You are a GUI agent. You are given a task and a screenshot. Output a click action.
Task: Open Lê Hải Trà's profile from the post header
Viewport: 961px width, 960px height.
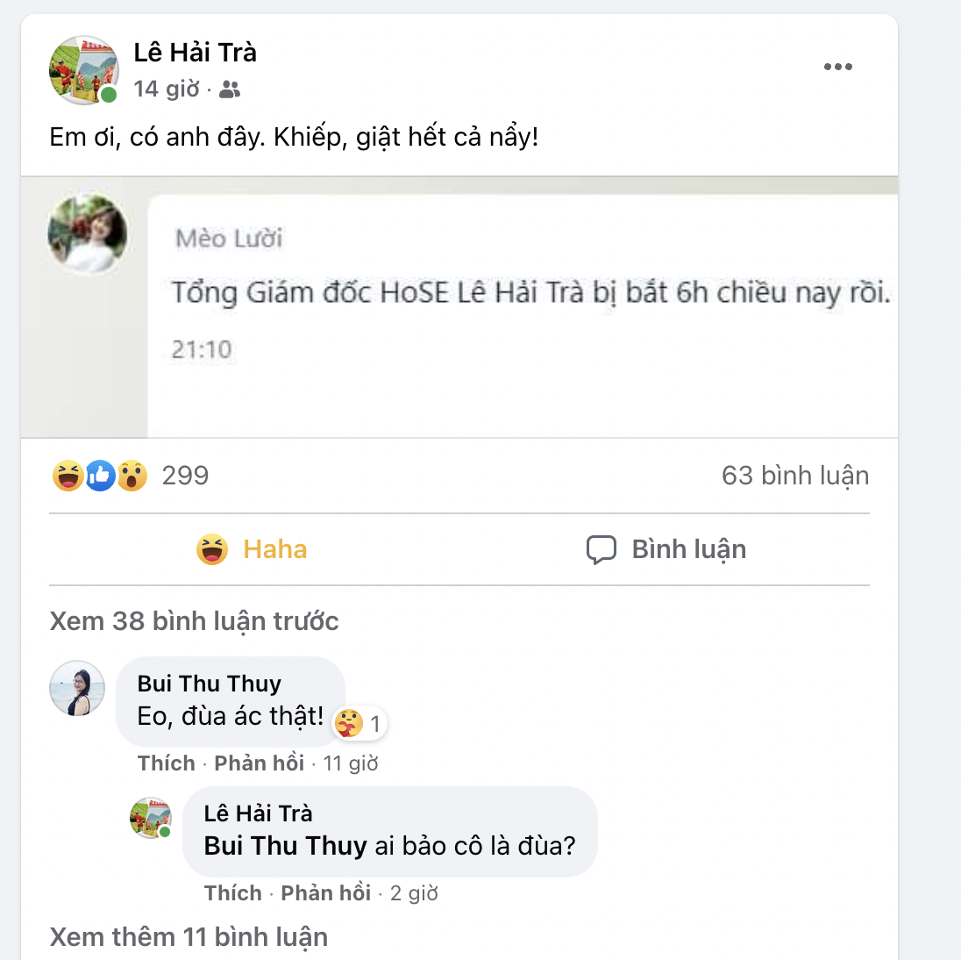(195, 52)
